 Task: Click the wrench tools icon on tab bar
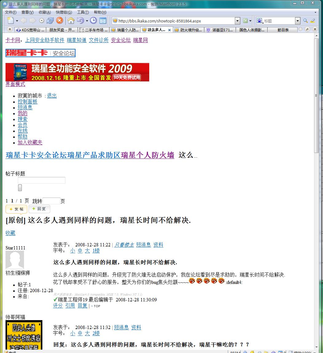tap(307, 29)
